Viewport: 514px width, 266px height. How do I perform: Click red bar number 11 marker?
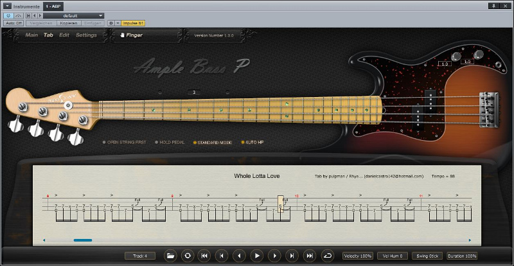click(421, 196)
